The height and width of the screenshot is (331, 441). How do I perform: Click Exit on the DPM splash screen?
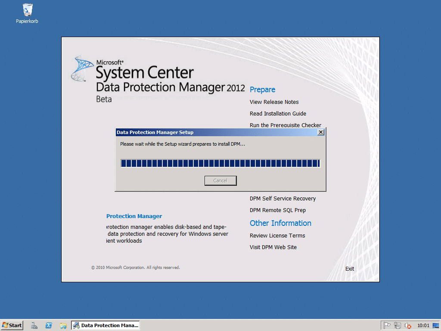[x=349, y=269]
